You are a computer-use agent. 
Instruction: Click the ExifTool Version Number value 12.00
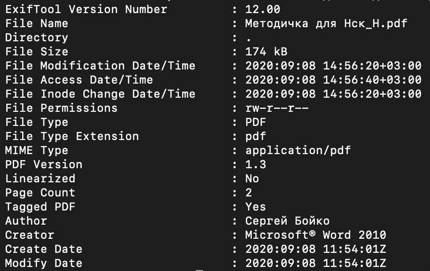[x=262, y=10]
